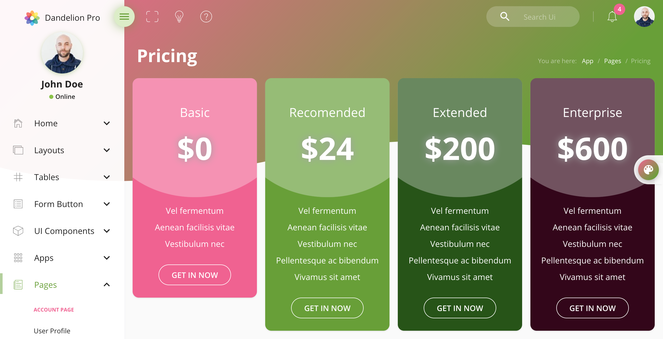Collapse the Pages menu section
Image resolution: width=663 pixels, height=339 pixels.
tap(107, 285)
